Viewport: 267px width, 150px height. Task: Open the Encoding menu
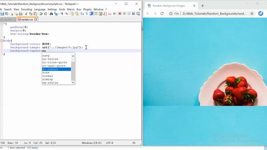point(27,9)
